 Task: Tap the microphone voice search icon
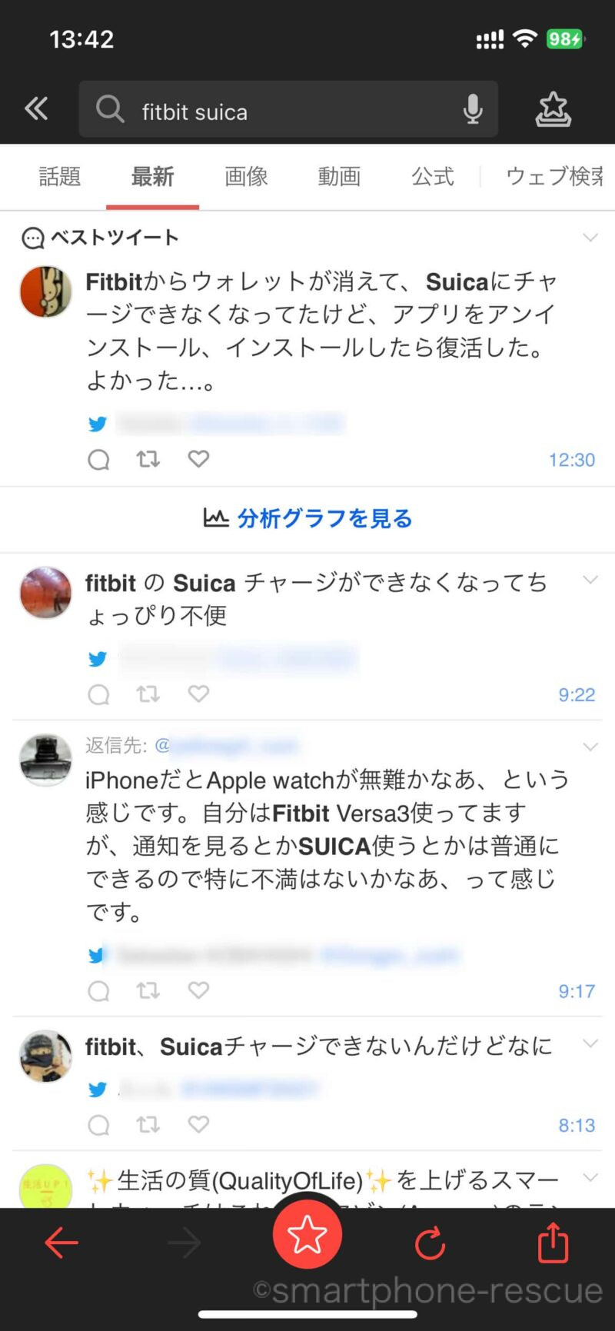click(x=473, y=110)
